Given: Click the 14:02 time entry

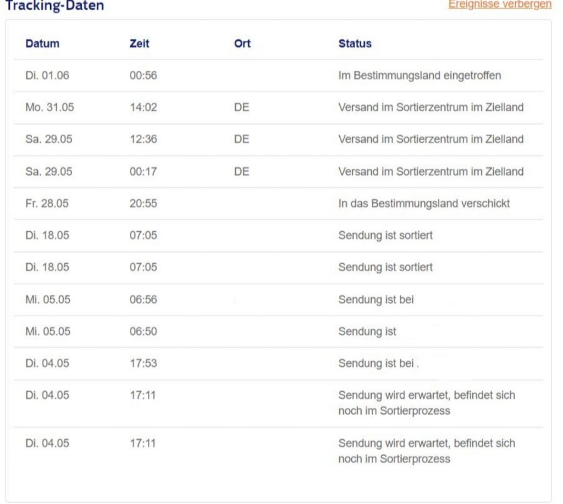Looking at the screenshot, I should 143,108.
